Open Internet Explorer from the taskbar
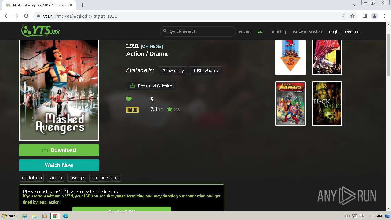391x220 pixels. pyautogui.click(x=24, y=216)
